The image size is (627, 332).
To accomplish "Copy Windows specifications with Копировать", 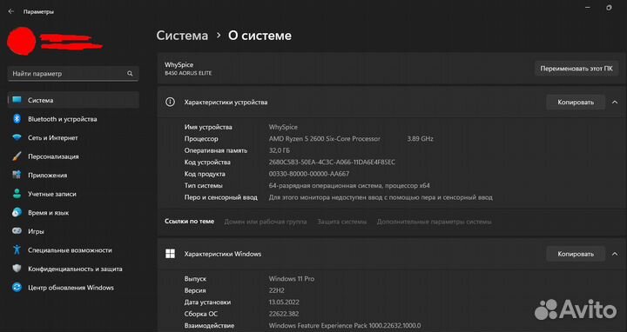I will click(576, 254).
